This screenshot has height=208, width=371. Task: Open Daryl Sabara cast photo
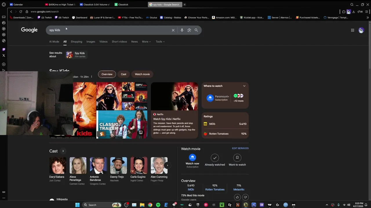[58, 166]
